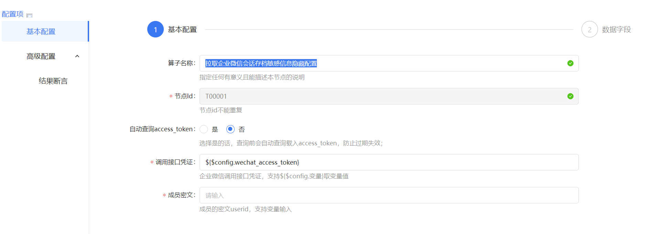Select 是 radio for 自动查询access_token
The height and width of the screenshot is (234, 663).
pos(204,129)
